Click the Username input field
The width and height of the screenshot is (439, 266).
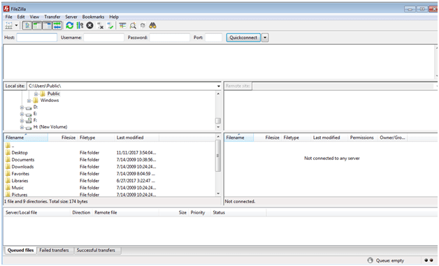point(103,38)
